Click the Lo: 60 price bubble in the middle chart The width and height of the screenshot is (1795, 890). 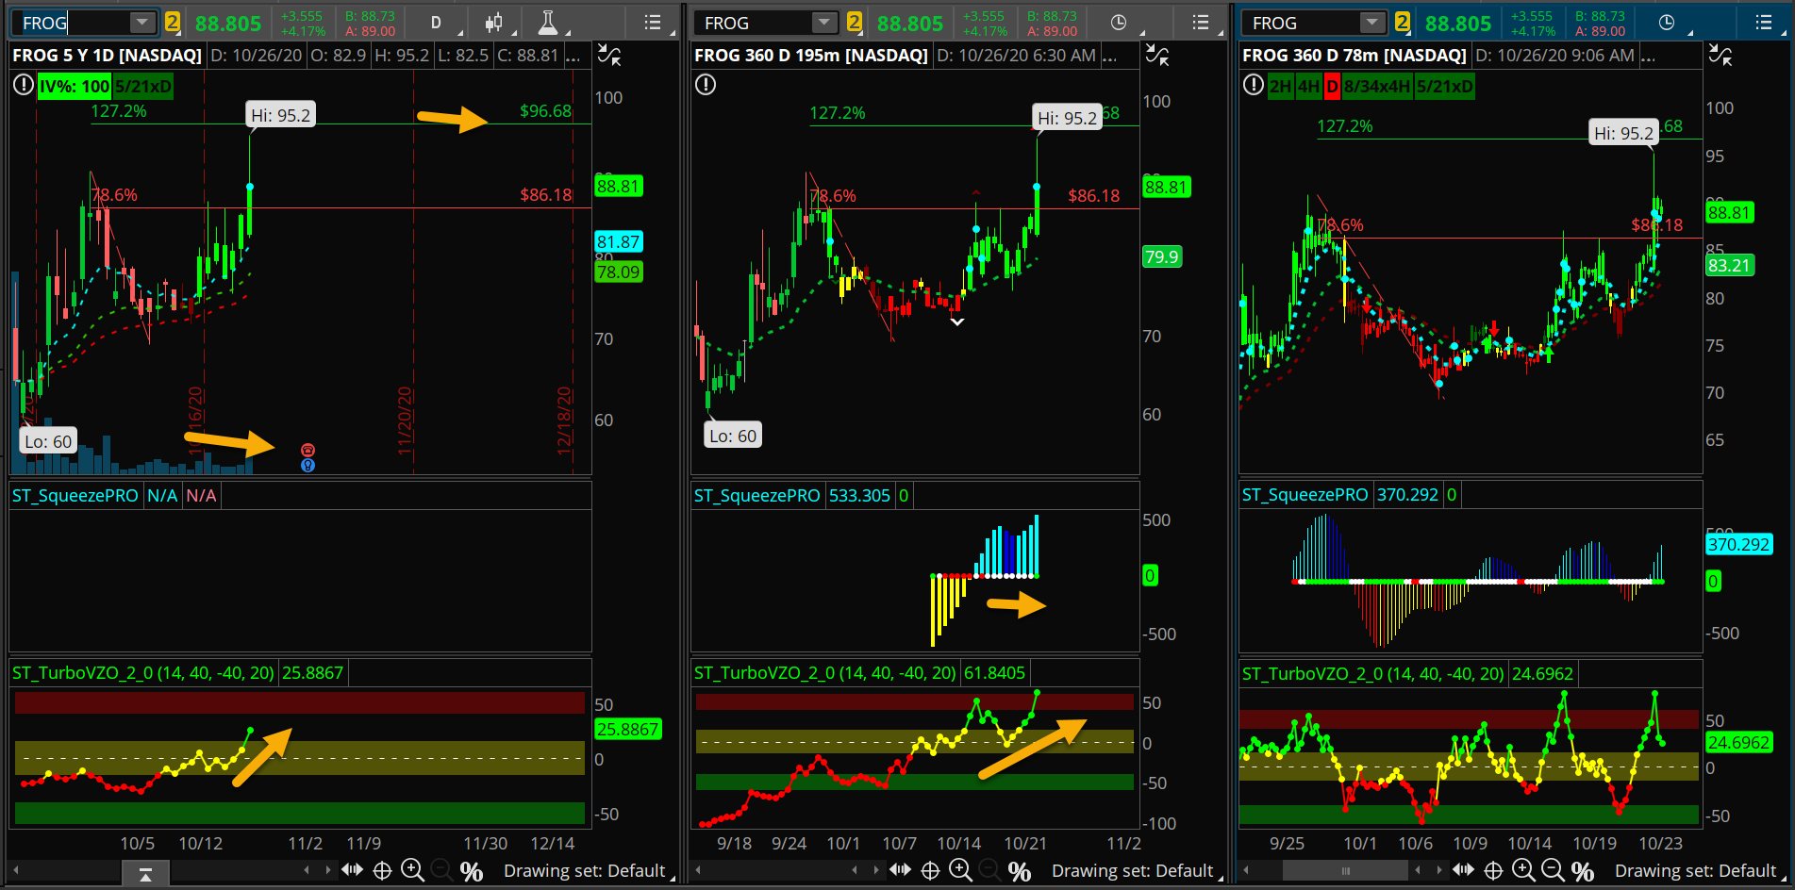click(733, 436)
